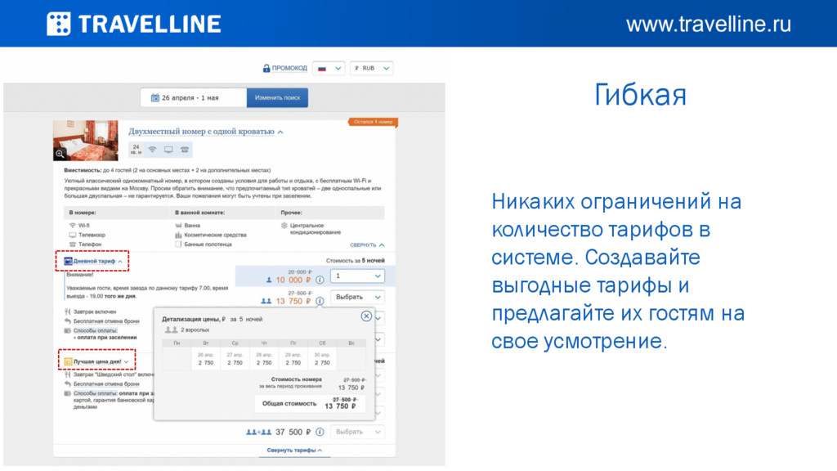
Task: Click the info icon next to 10 000 ₽
Action: coord(320,280)
